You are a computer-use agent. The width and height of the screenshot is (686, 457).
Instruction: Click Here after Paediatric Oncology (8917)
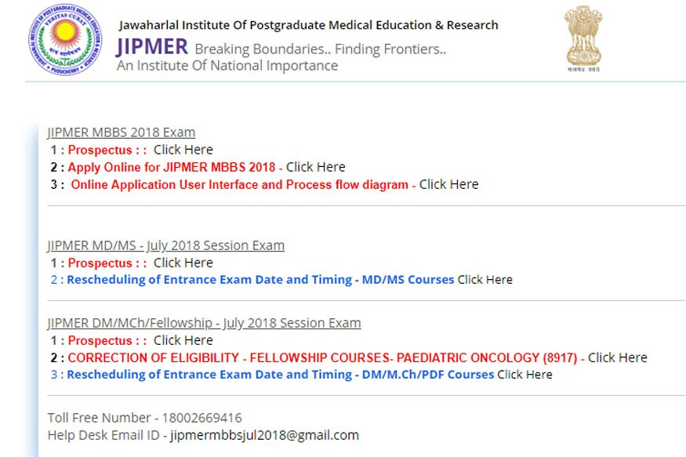pyautogui.click(x=617, y=357)
